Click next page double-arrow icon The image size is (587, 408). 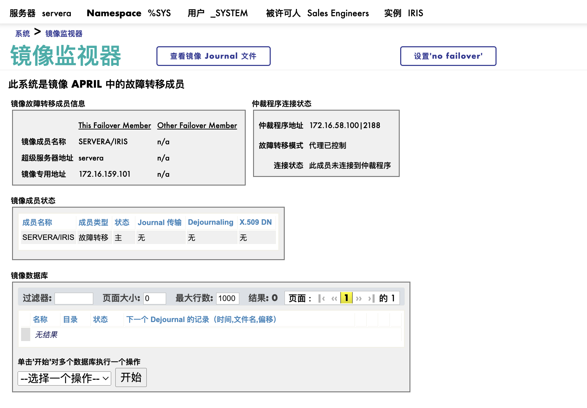(x=359, y=298)
